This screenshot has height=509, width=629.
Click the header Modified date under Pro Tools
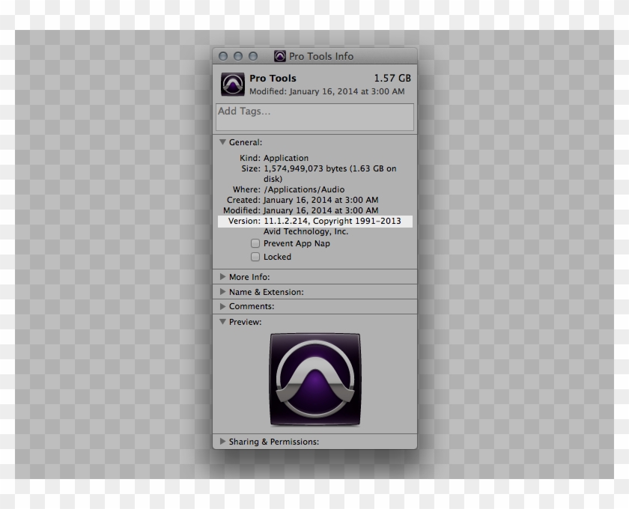tap(327, 91)
